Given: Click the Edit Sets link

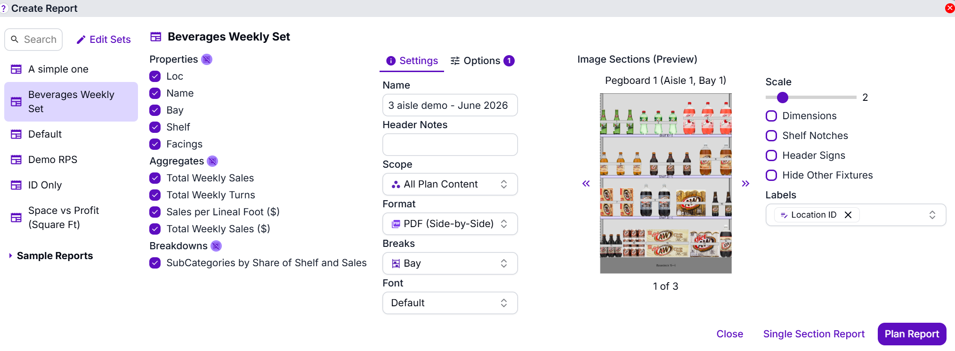Looking at the screenshot, I should pyautogui.click(x=104, y=40).
